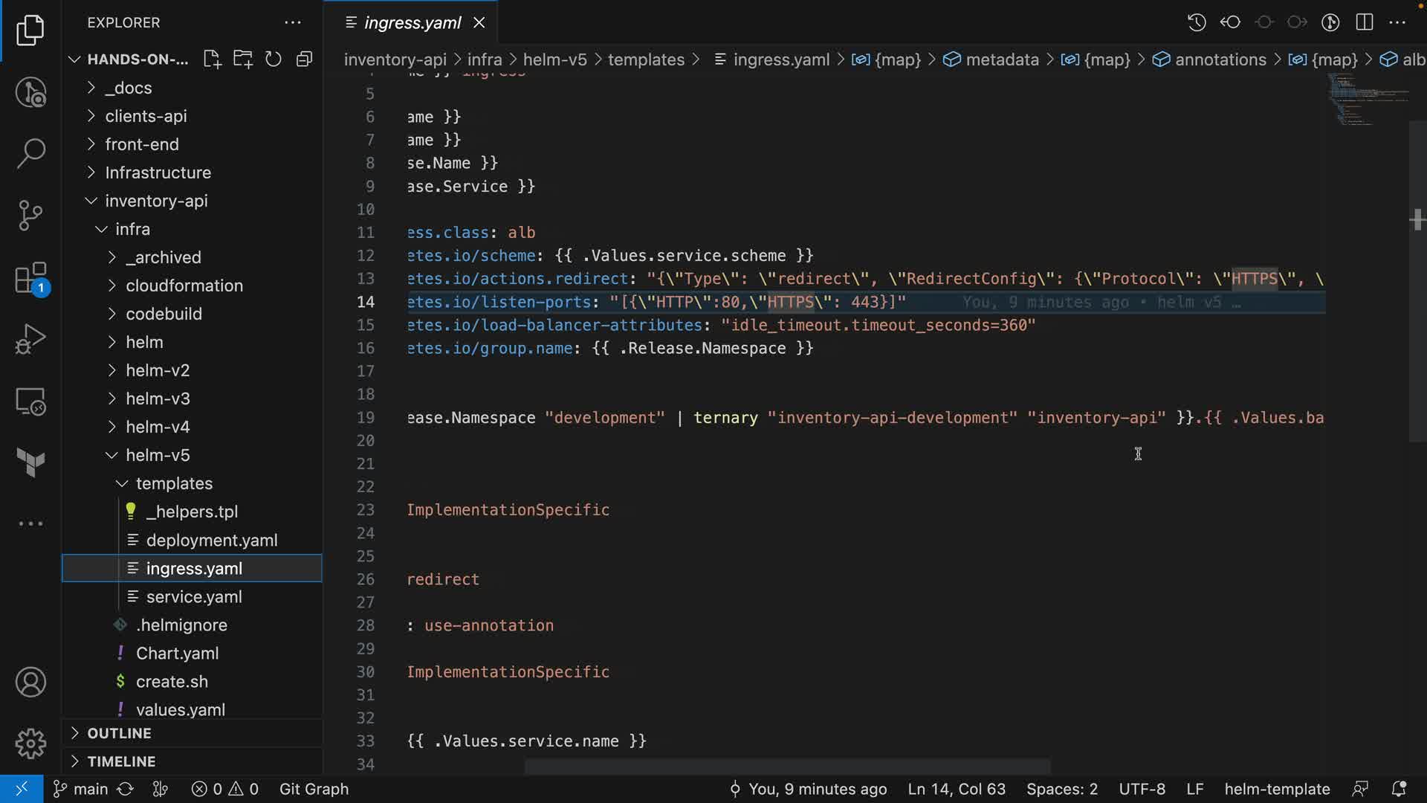Open deployment.yaml from the file tree
This screenshot has width=1427, height=803.
tap(212, 540)
